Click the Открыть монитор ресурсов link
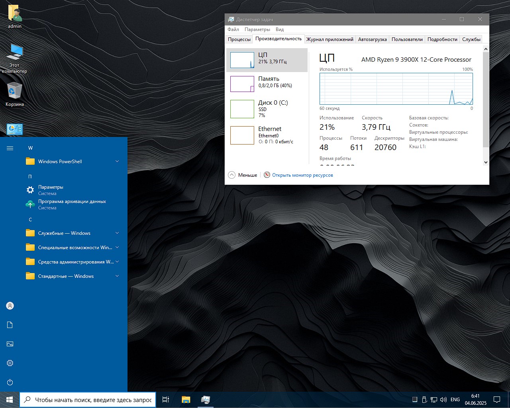Screen dimensions: 510x408 coord(302,175)
